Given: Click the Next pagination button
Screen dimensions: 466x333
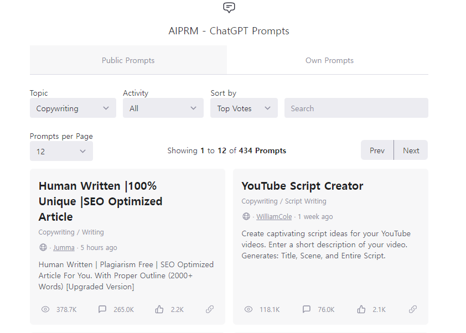Looking at the screenshot, I should pos(411,150).
